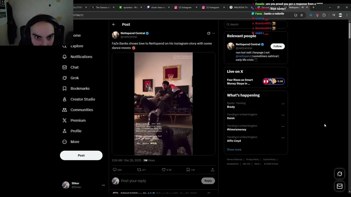Viewport: 351px width, 197px height.
Task: Open the #timeismoney trending topic
Action: [x=237, y=129]
